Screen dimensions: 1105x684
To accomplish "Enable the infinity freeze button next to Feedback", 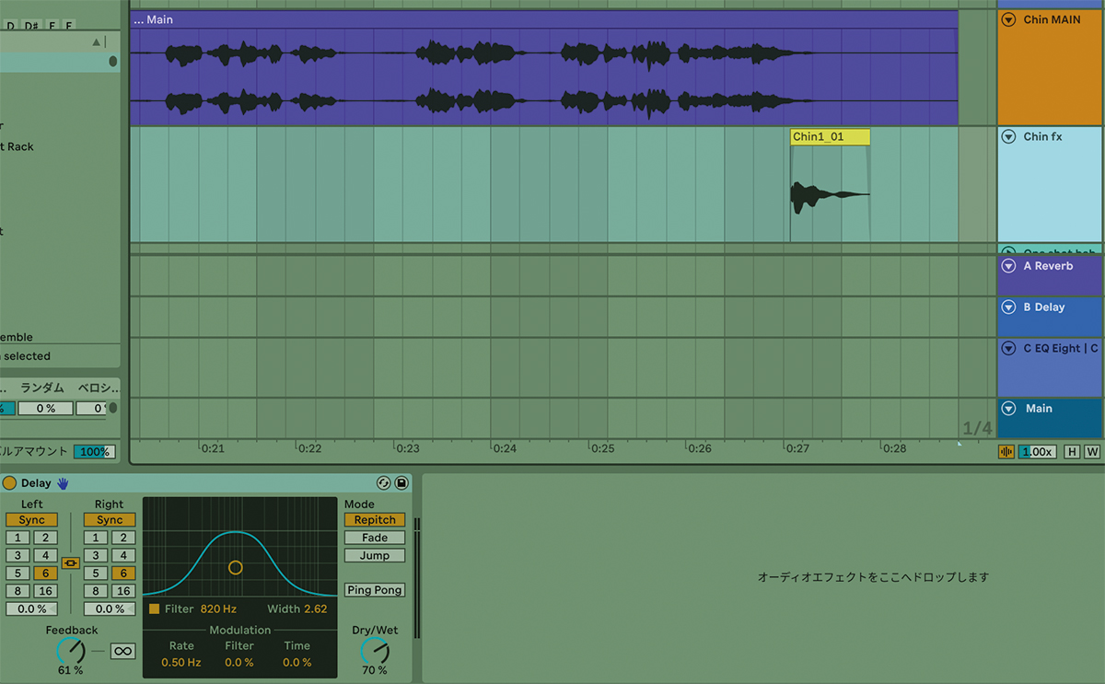I will coord(122,651).
